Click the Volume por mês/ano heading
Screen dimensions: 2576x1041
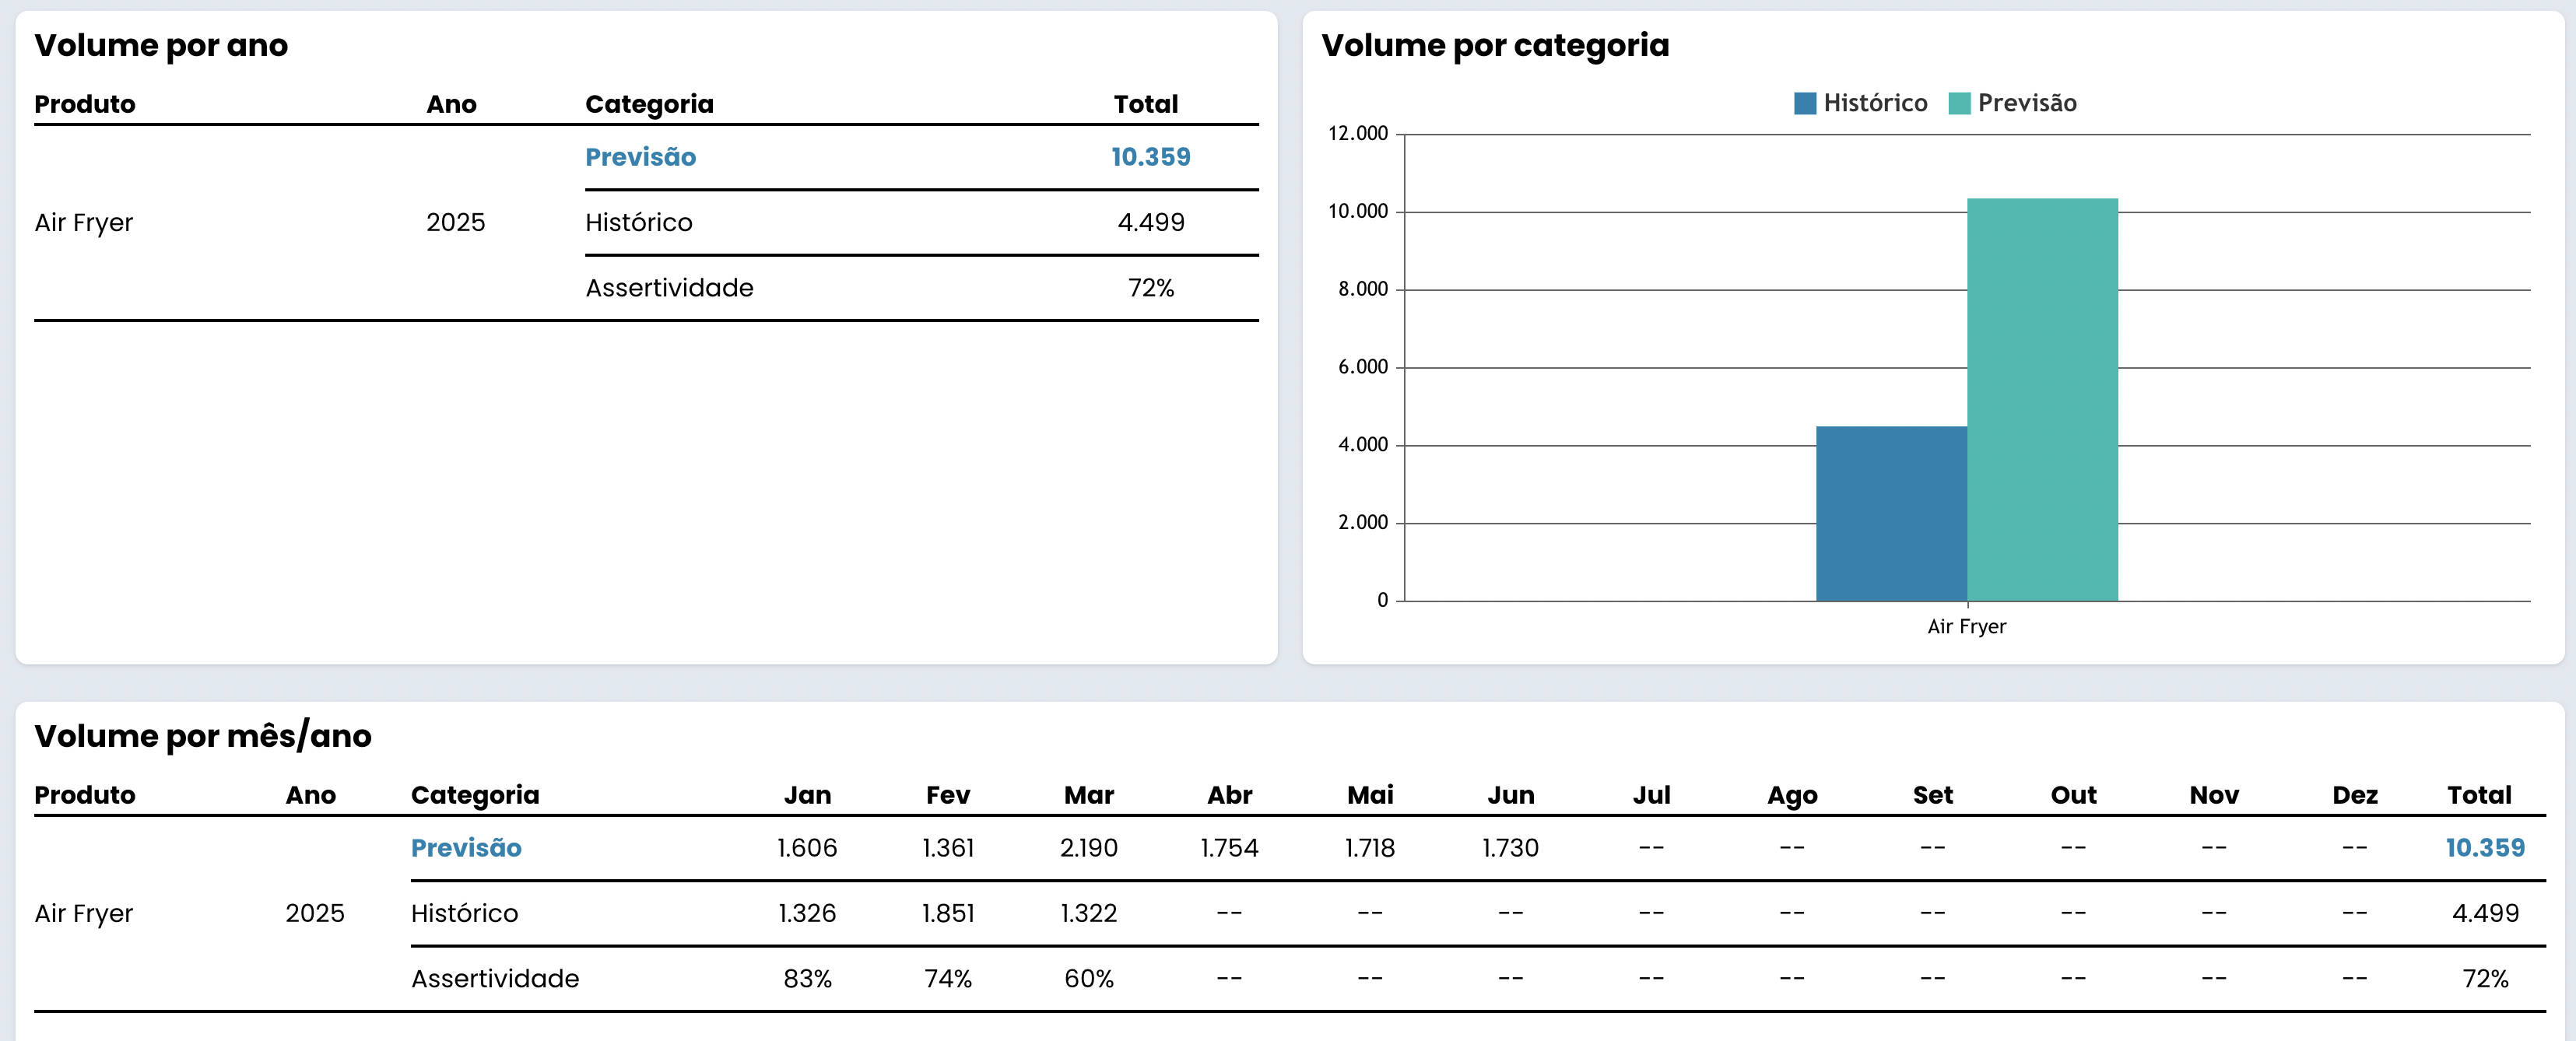[203, 736]
